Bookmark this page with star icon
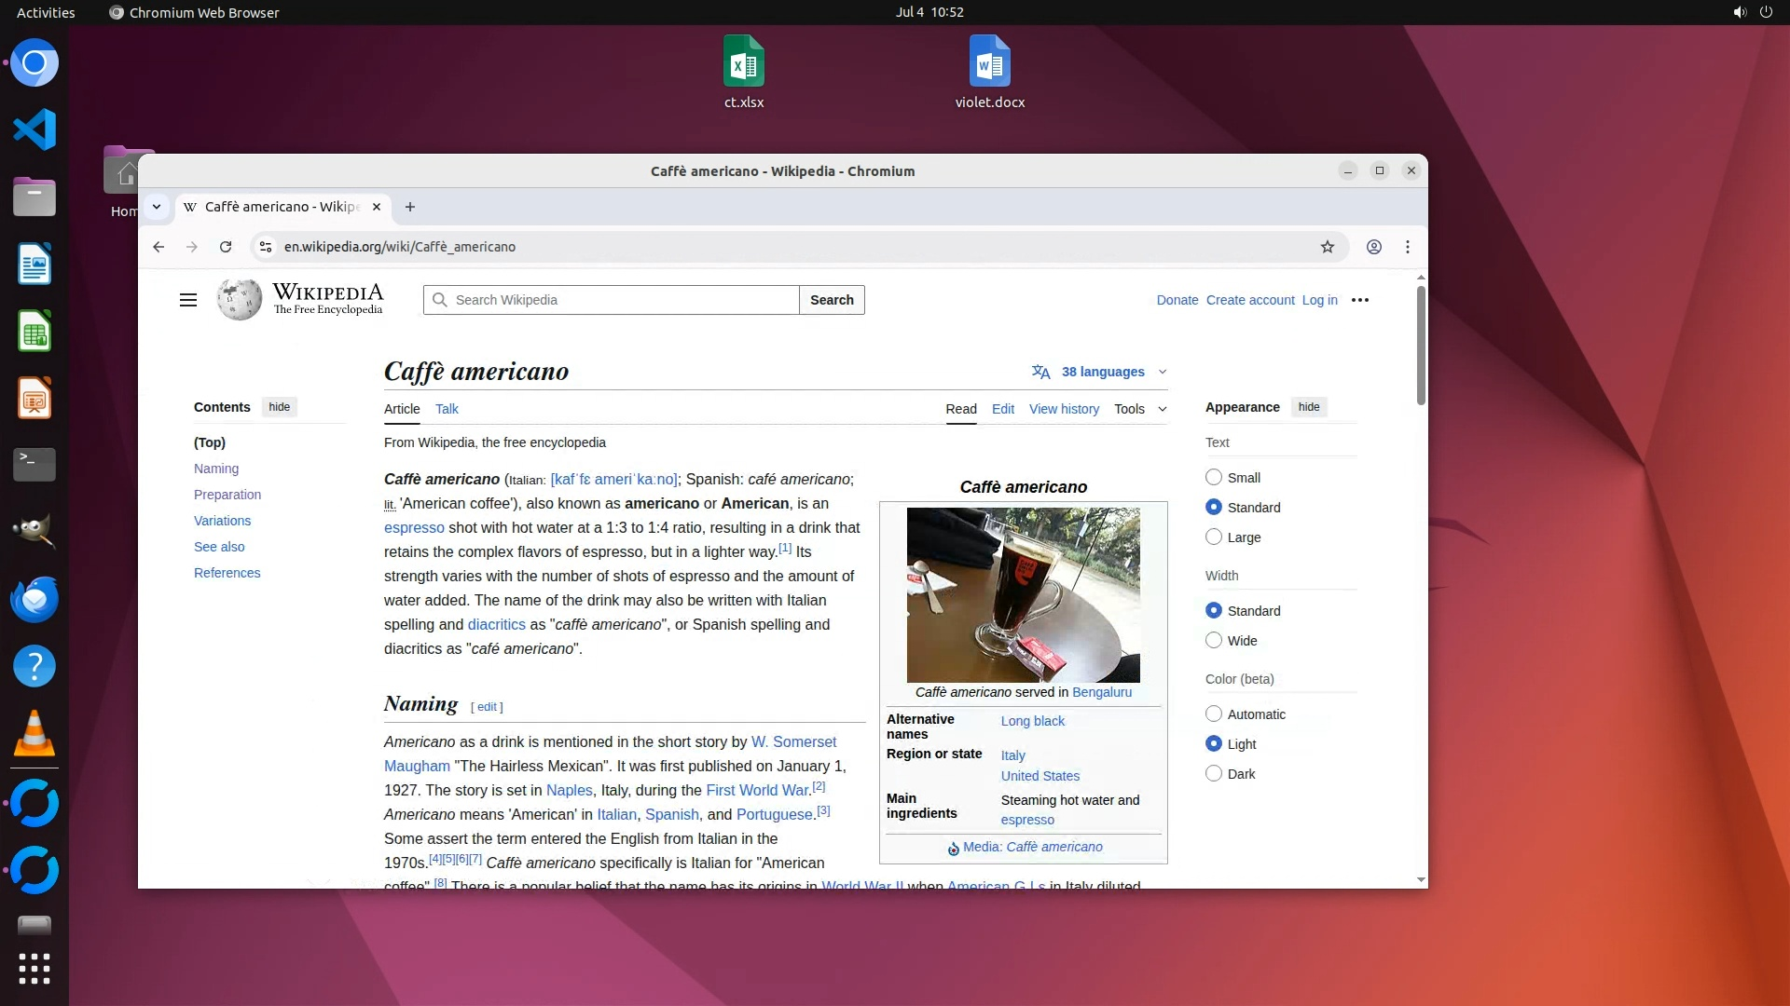This screenshot has height=1006, width=1790. [x=1328, y=247]
